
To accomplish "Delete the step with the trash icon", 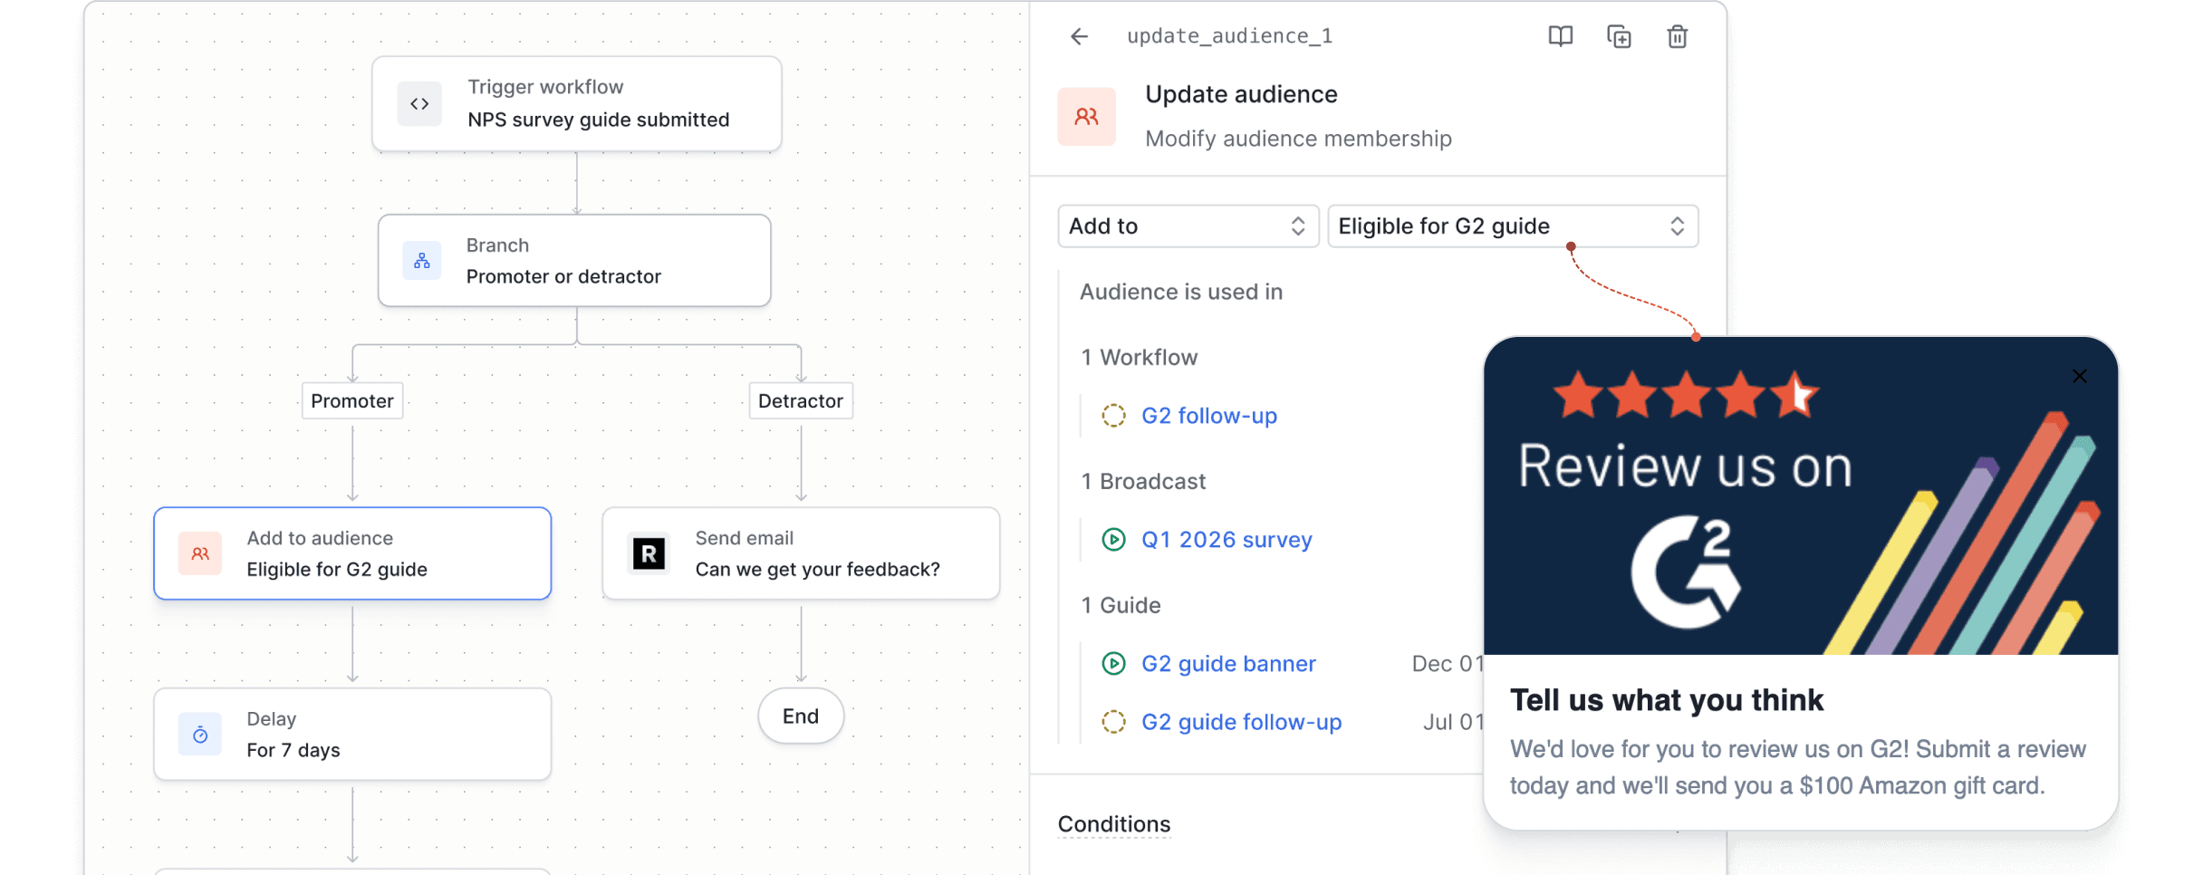I will pyautogui.click(x=1677, y=36).
